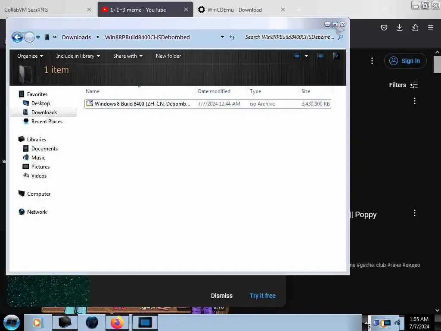Open the Include in library menu

[x=78, y=56]
